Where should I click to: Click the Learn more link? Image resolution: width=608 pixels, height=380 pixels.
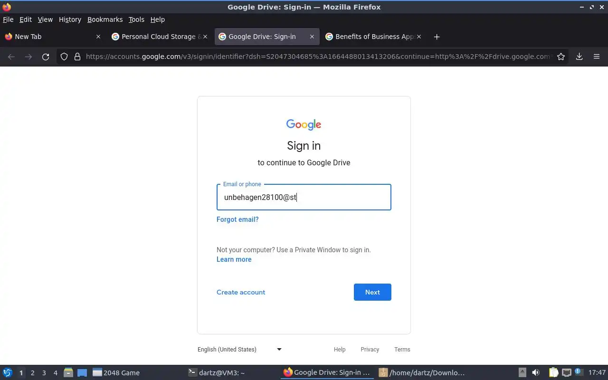[x=234, y=259]
